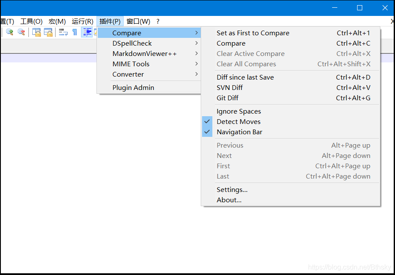Expand the MIME Tools submenu

[131, 64]
